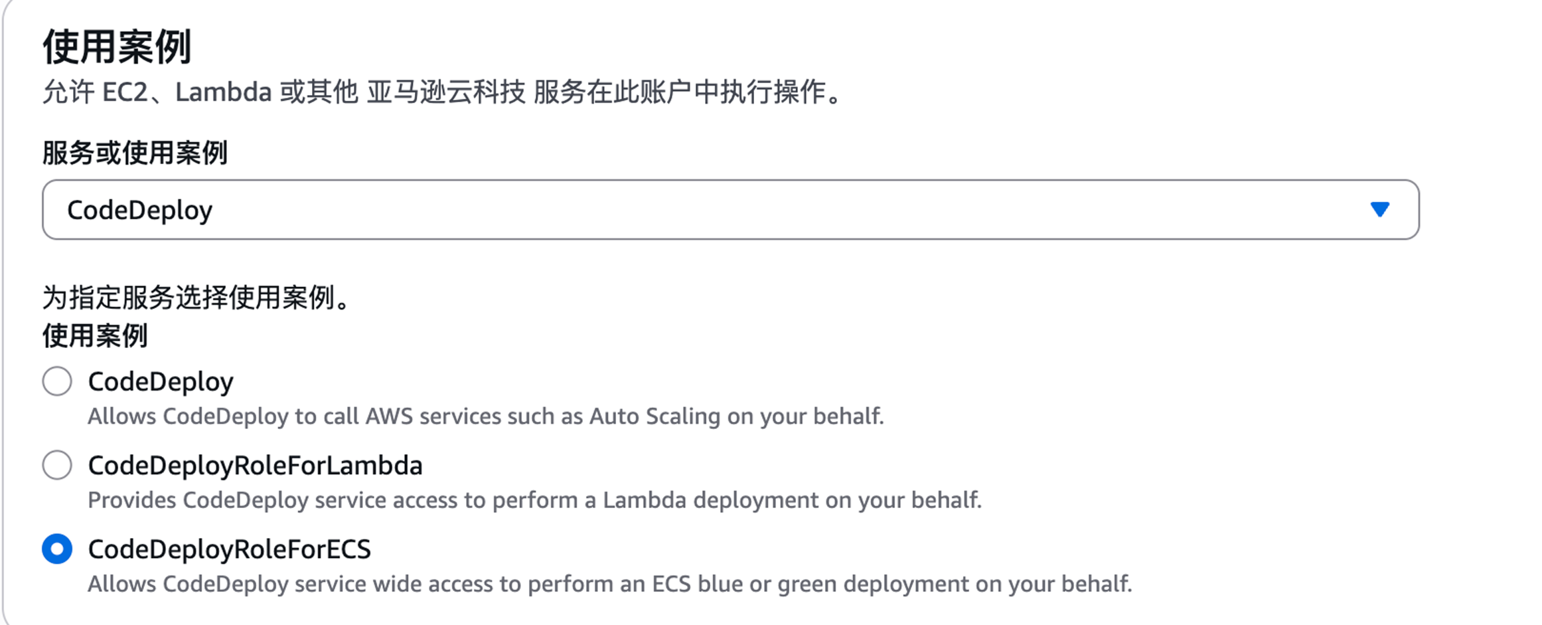The image size is (1542, 625).
Task: Click the CodeDeploy value text inside the dropdown
Action: tap(140, 211)
